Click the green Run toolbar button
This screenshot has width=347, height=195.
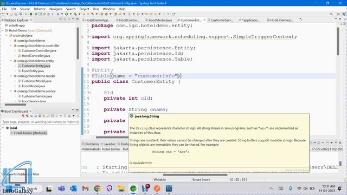click(x=66, y=14)
